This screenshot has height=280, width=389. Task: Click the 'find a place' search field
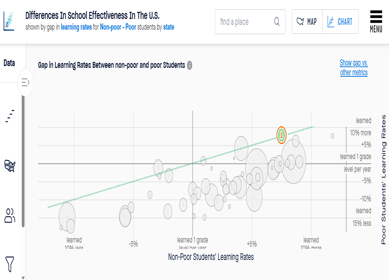(244, 22)
